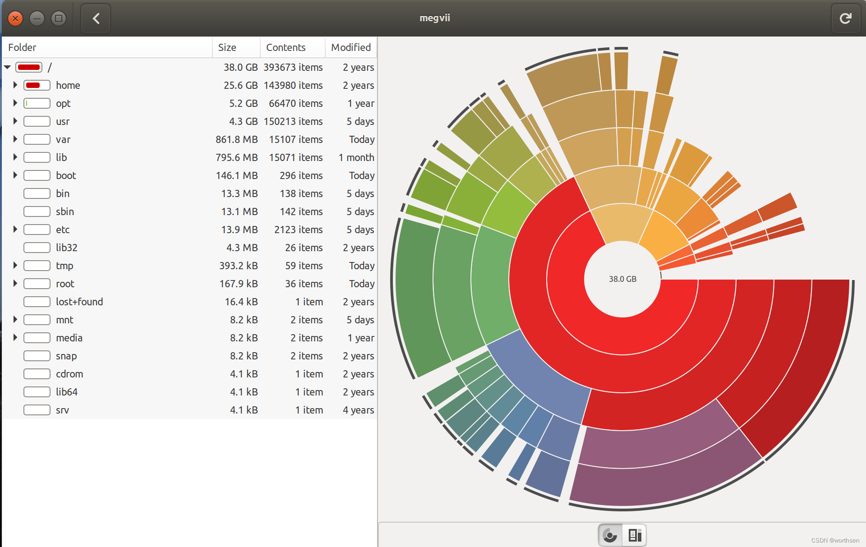Switch to rings chart view
Image resolution: width=866 pixels, height=547 pixels.
click(610, 535)
